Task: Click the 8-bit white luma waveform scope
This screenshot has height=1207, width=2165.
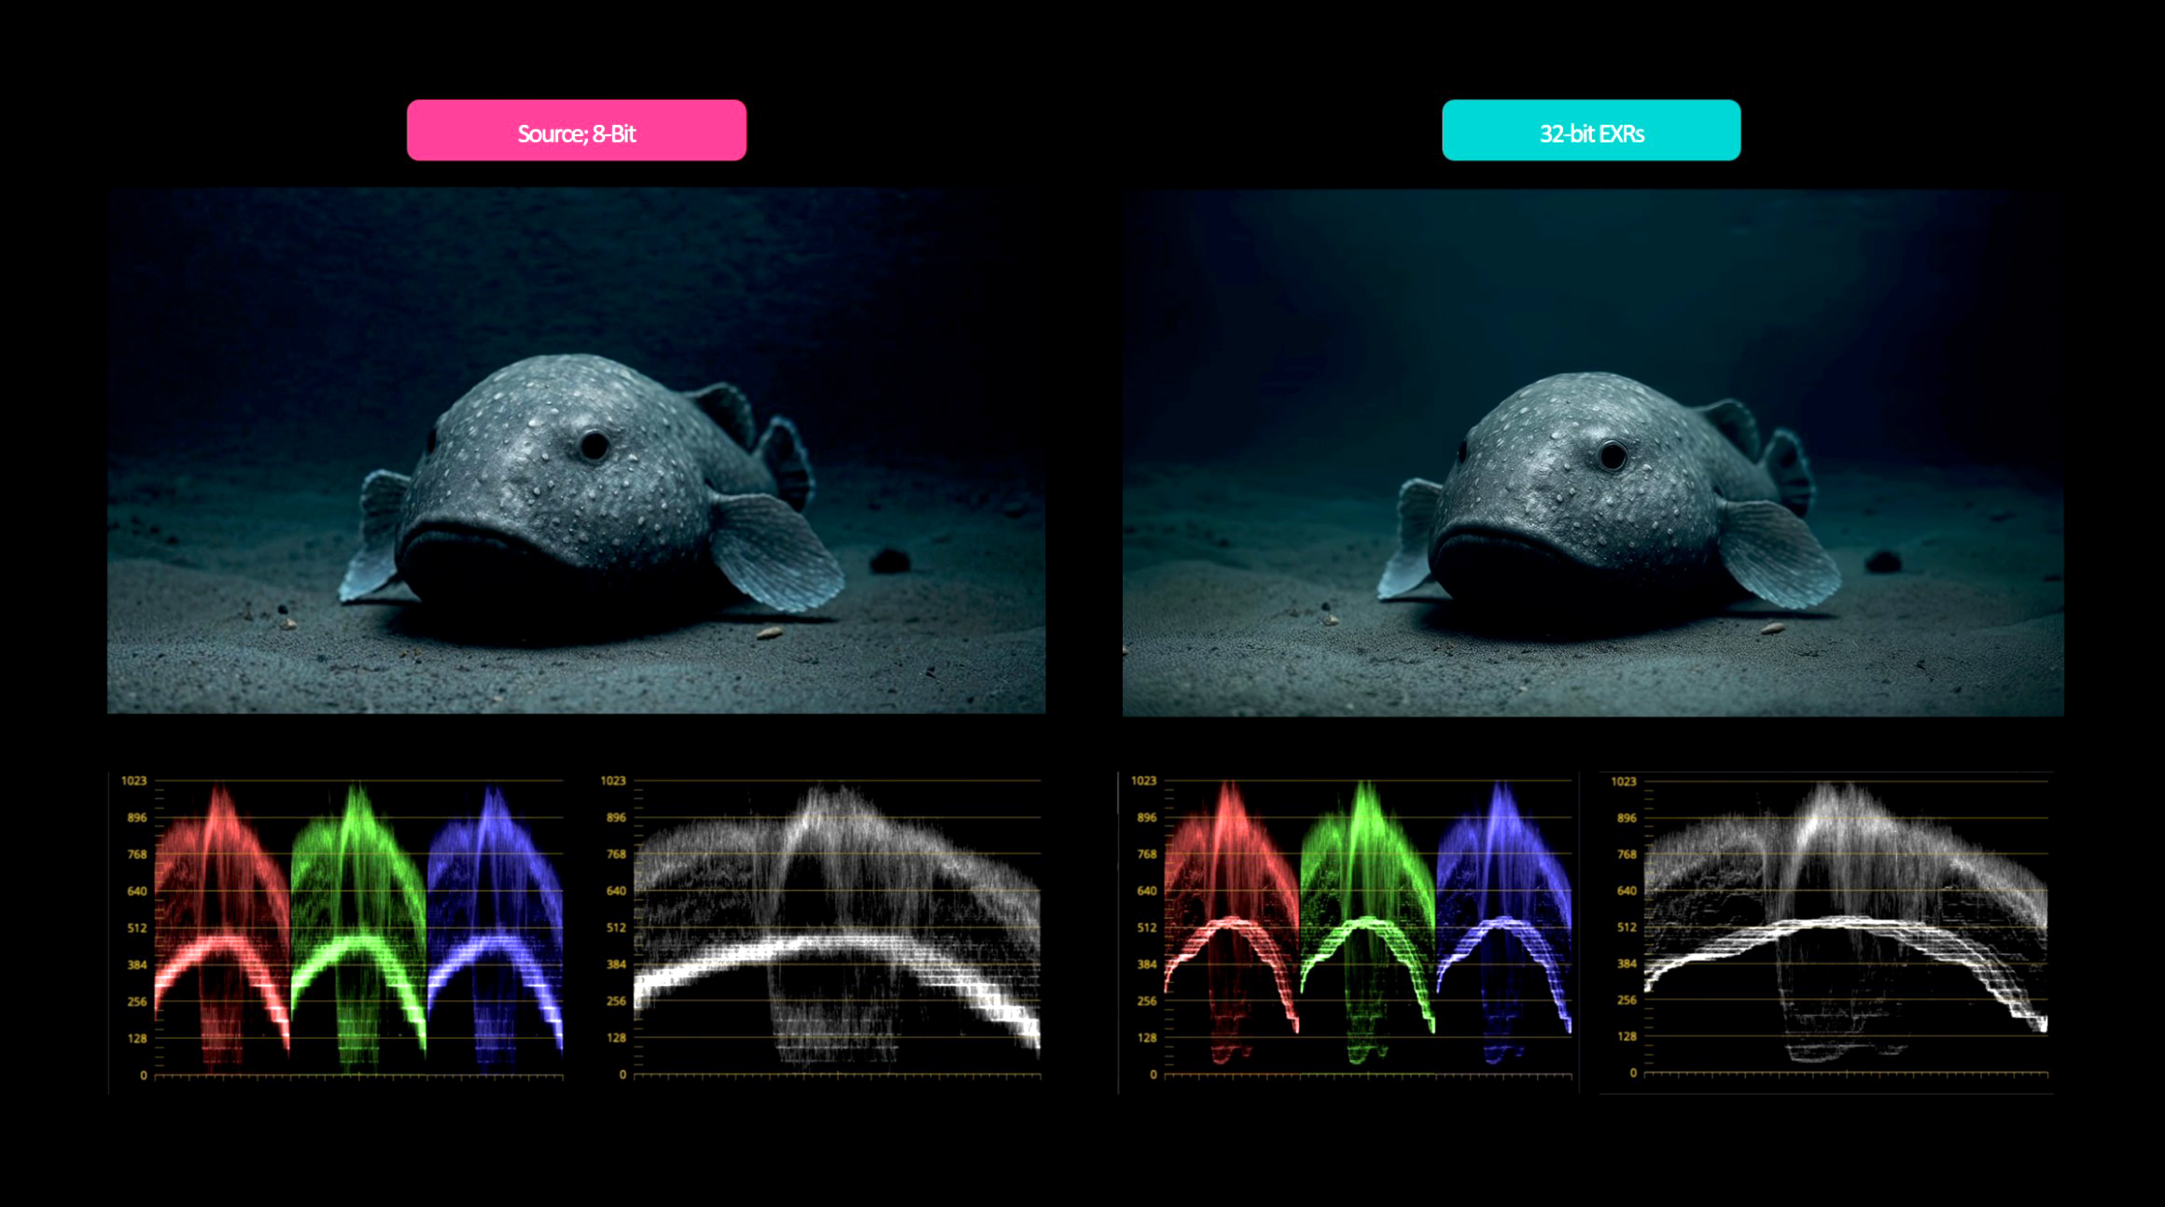Action: coord(836,923)
